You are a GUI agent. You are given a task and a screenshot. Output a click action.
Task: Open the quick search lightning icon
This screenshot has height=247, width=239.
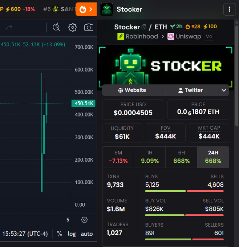click(56, 27)
